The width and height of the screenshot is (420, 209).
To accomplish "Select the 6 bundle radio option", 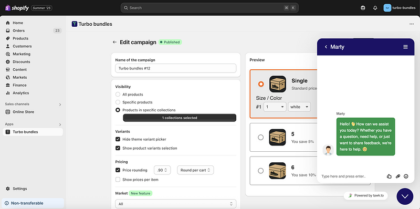I will [x=260, y=171].
